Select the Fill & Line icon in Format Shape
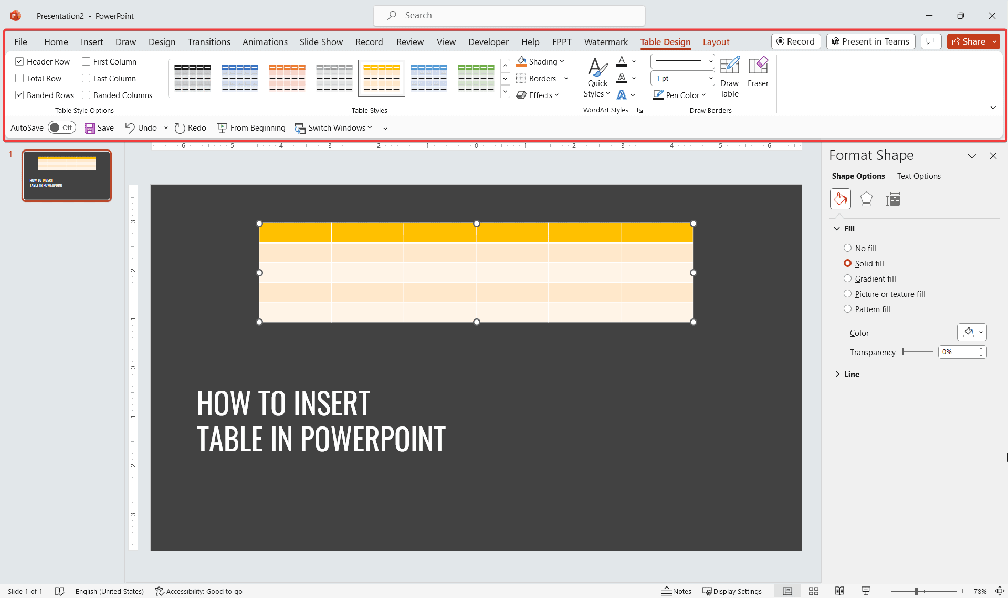Screen dimensions: 1008x598 click(840, 199)
